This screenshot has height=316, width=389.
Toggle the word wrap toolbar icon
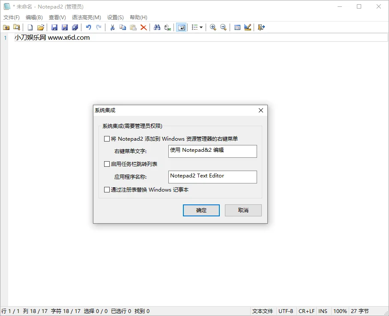[181, 27]
